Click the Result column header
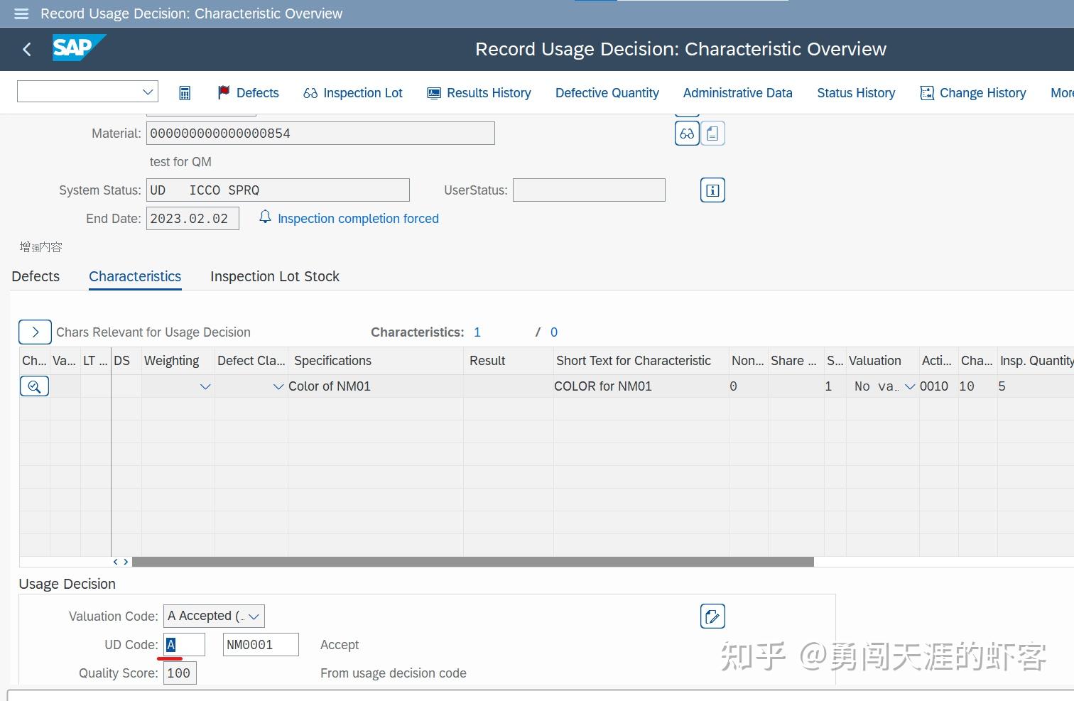The width and height of the screenshot is (1074, 701). (508, 361)
